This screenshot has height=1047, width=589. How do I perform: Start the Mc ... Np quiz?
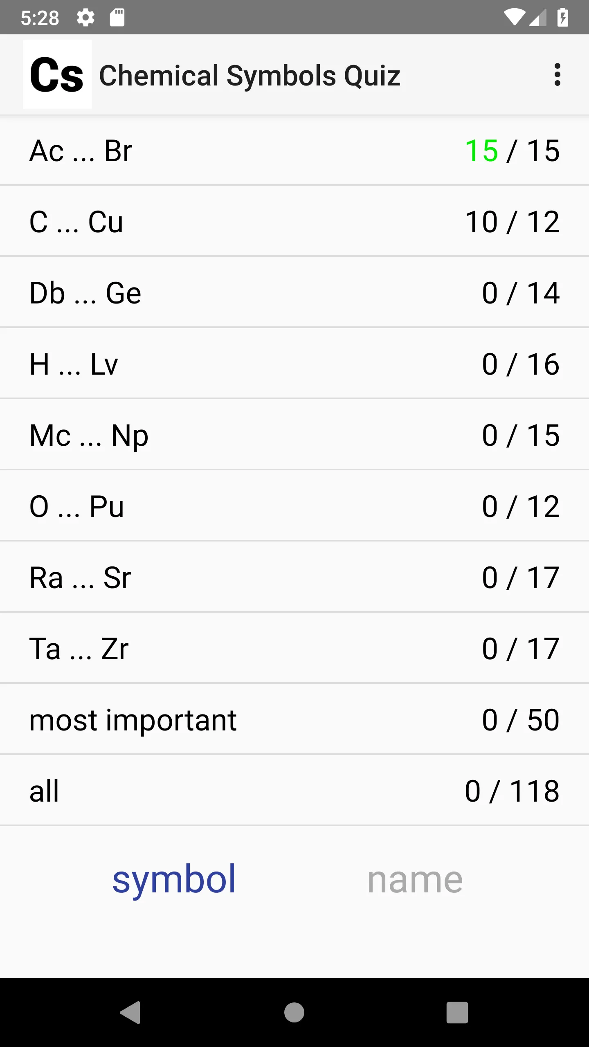point(294,435)
